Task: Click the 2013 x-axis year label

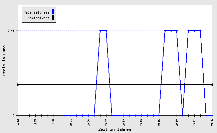Action: click(141, 122)
